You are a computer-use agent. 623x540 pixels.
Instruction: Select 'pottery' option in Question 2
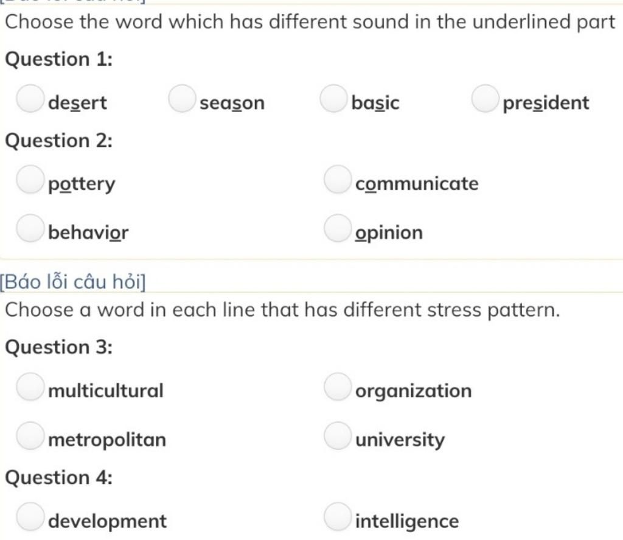30,180
